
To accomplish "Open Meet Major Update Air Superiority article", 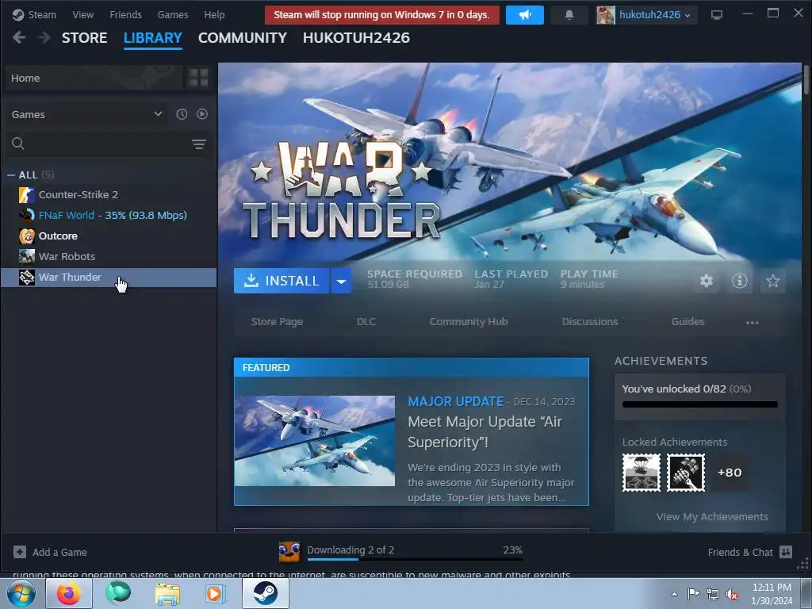I will coord(485,432).
